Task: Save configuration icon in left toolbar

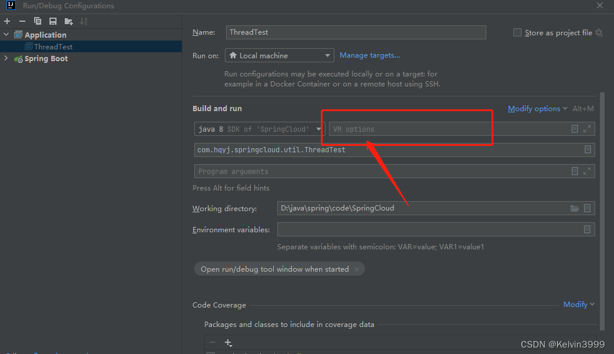Action: tap(53, 21)
